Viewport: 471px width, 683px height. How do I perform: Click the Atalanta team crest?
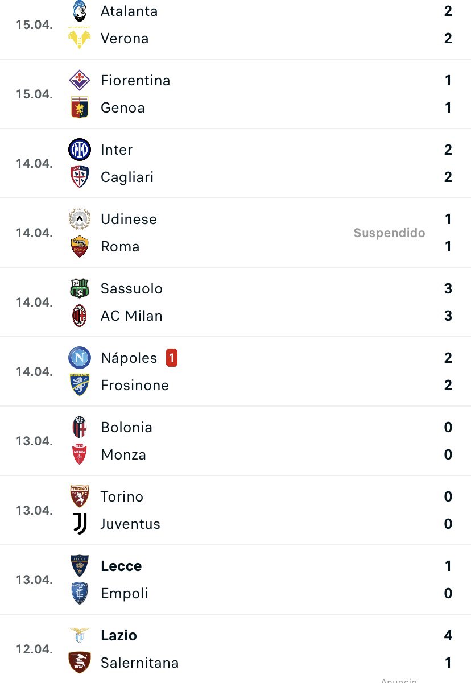tap(80, 11)
